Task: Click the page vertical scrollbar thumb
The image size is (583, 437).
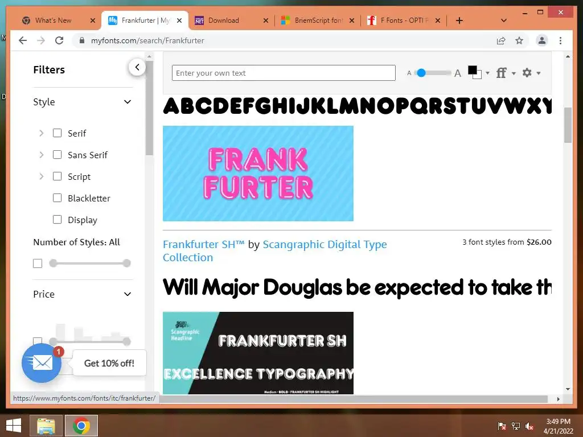Action: pyautogui.click(x=568, y=125)
